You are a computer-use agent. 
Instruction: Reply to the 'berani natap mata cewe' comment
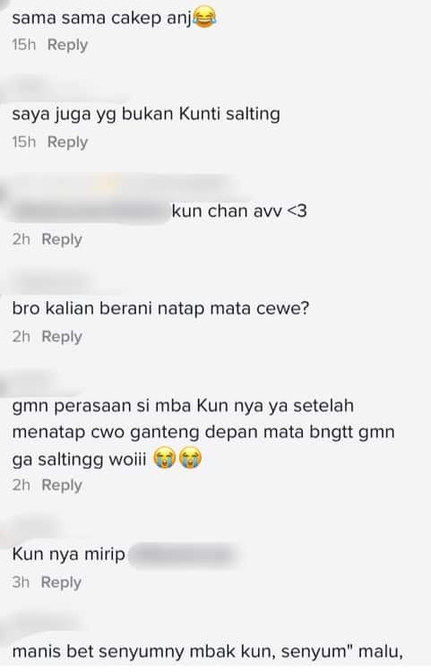pos(62,337)
